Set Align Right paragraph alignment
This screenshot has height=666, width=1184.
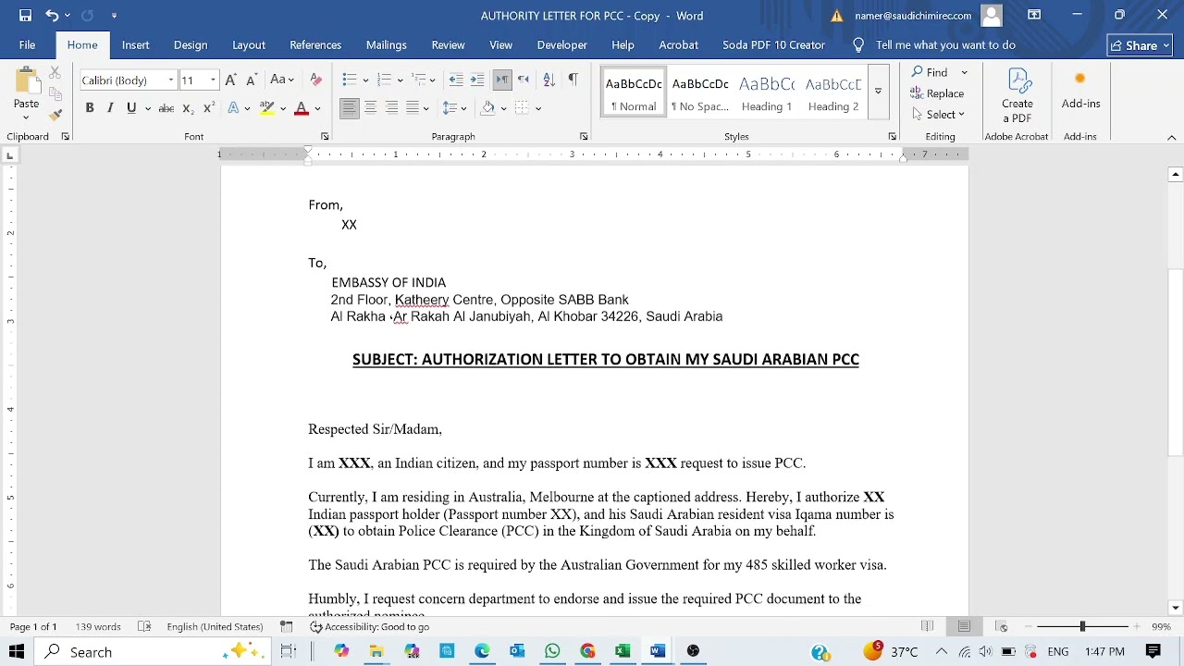(x=391, y=108)
